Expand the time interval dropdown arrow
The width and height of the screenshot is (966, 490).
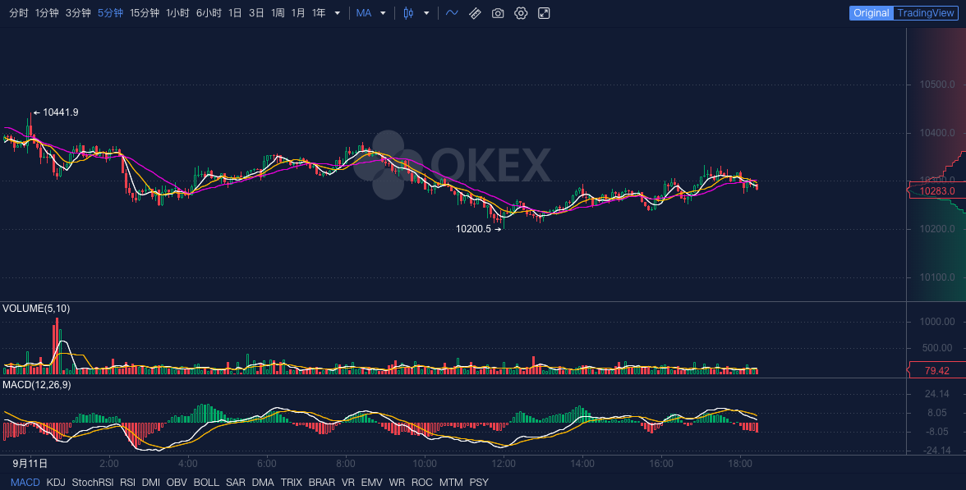(x=337, y=13)
